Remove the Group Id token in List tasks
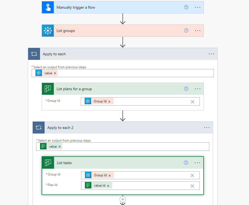Screen dimensions: 249x205 click(109, 175)
